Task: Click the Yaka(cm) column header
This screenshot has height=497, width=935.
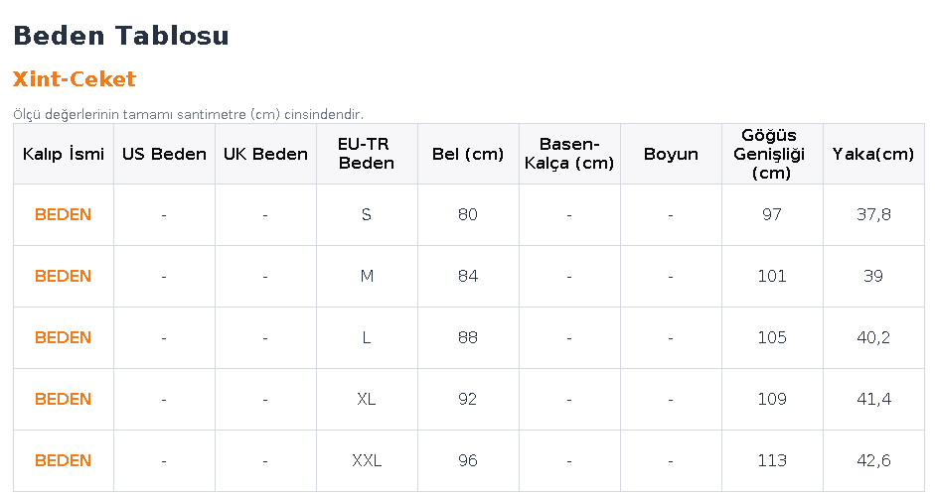Action: [873, 154]
